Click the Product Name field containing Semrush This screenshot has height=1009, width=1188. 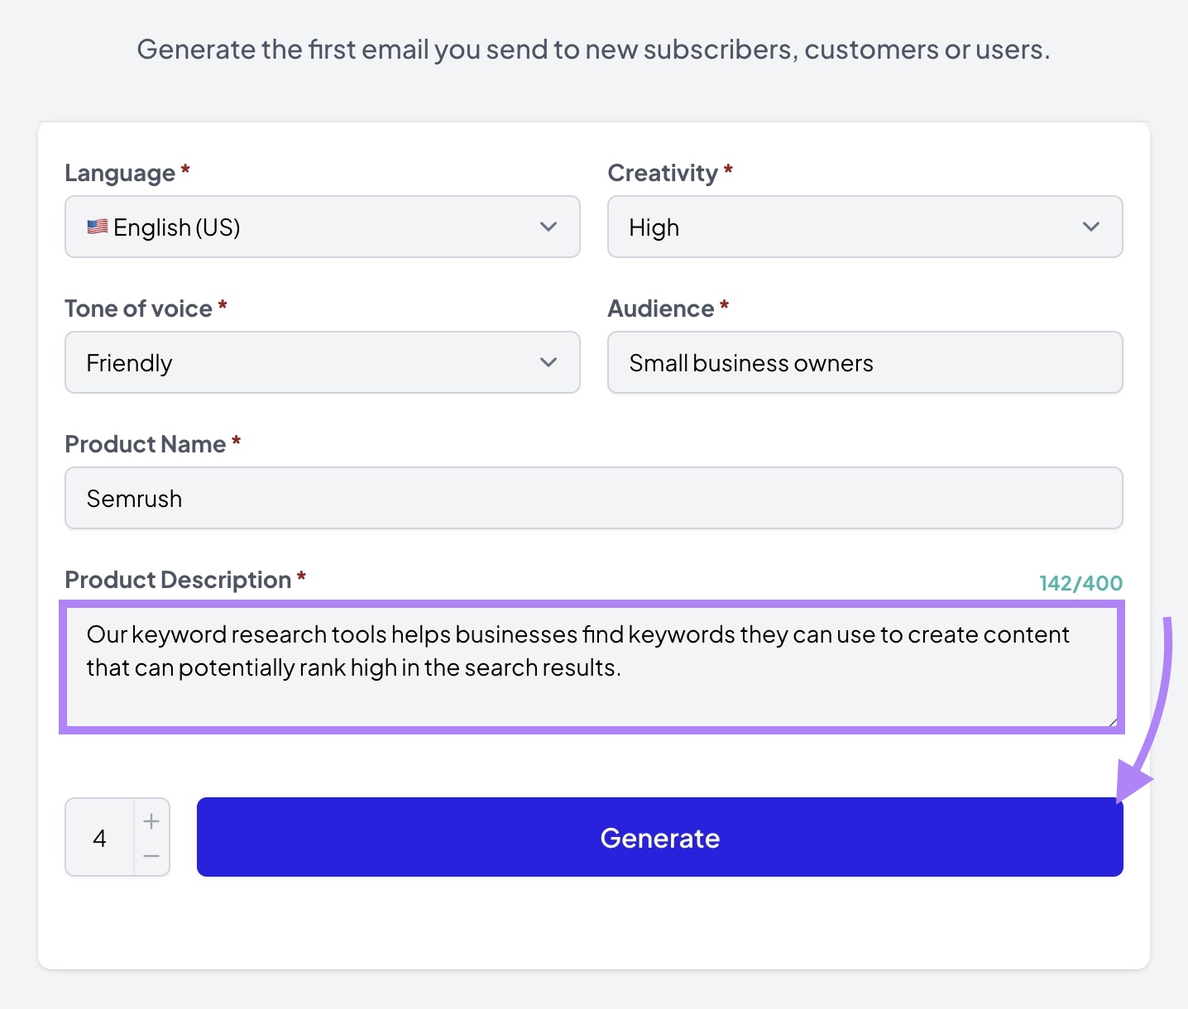[593, 498]
